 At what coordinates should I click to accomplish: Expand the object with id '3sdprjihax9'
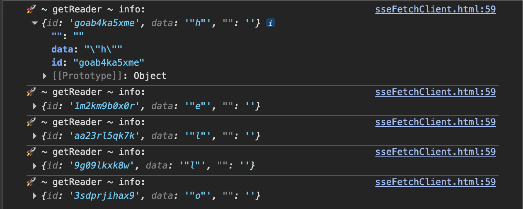[x=35, y=195]
